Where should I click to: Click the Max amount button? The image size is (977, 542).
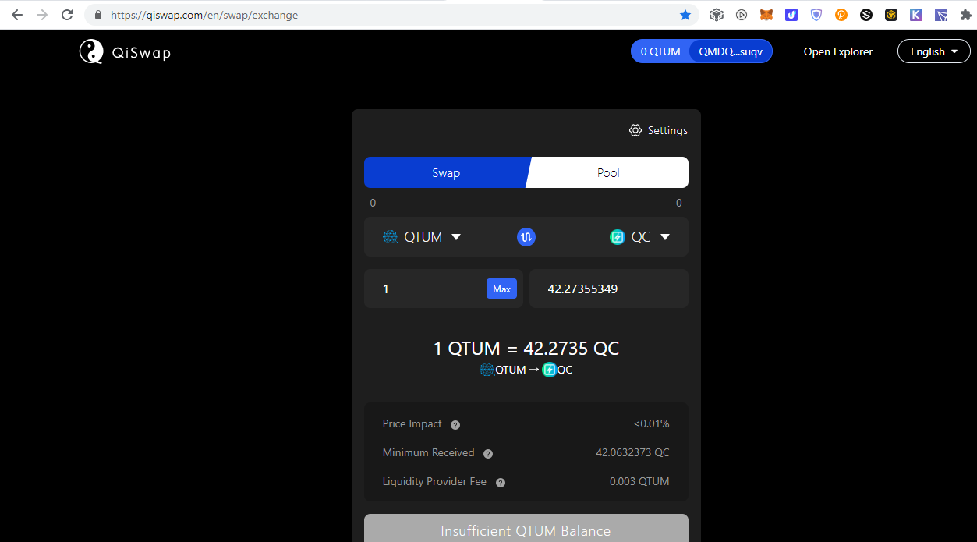(501, 289)
